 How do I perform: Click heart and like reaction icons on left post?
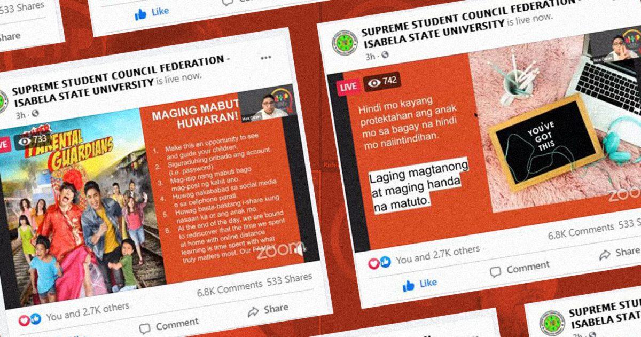(x=30, y=319)
